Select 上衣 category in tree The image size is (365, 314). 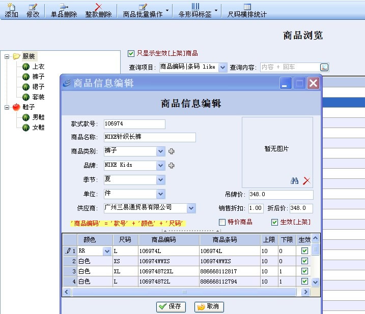click(38, 67)
